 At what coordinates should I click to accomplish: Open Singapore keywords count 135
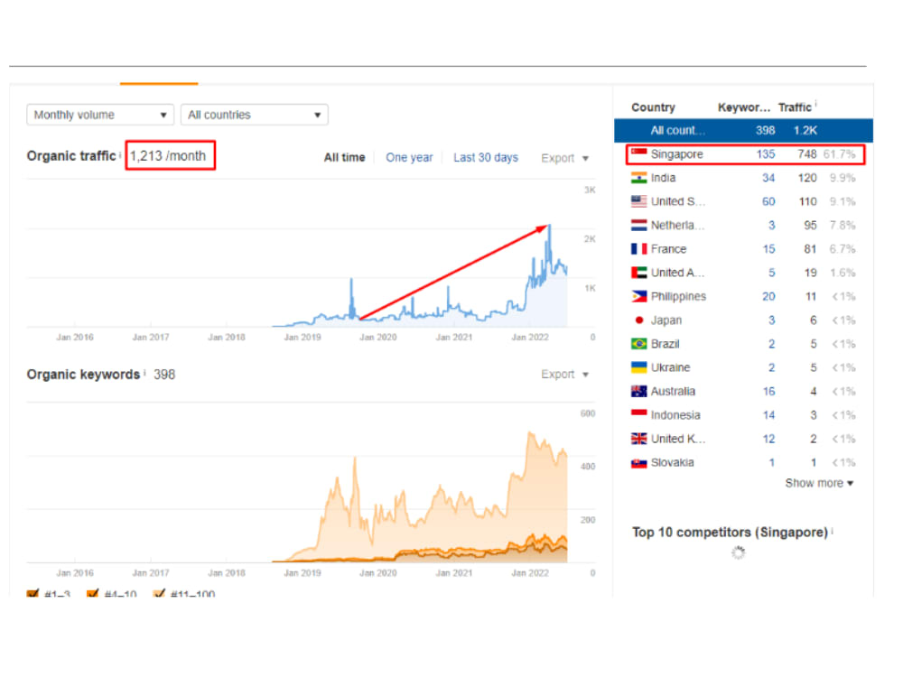766,154
